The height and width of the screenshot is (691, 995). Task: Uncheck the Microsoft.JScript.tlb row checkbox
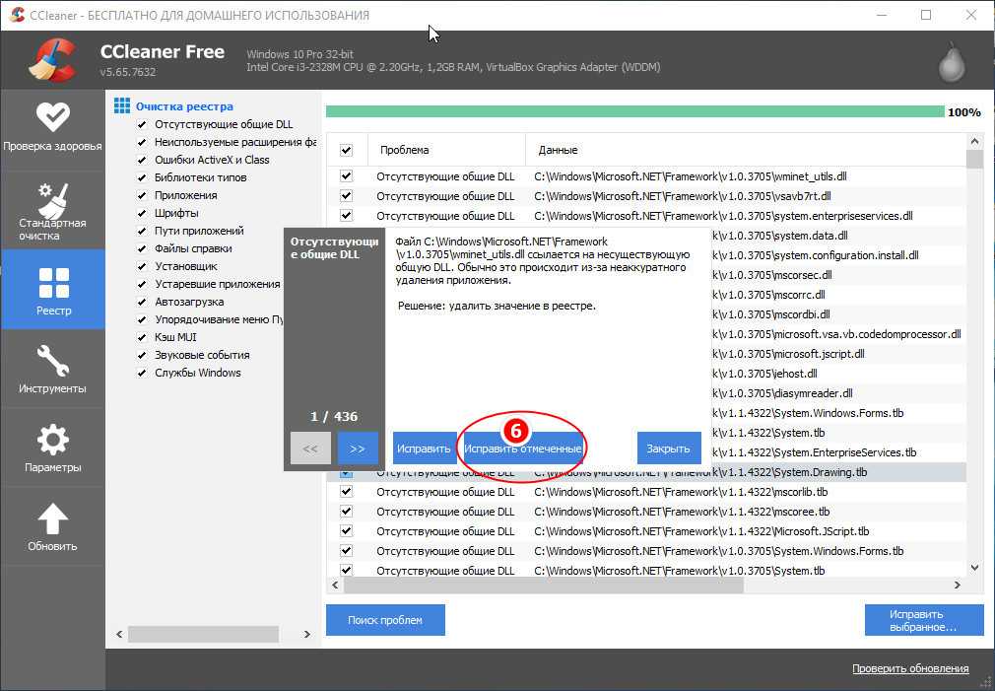point(346,531)
